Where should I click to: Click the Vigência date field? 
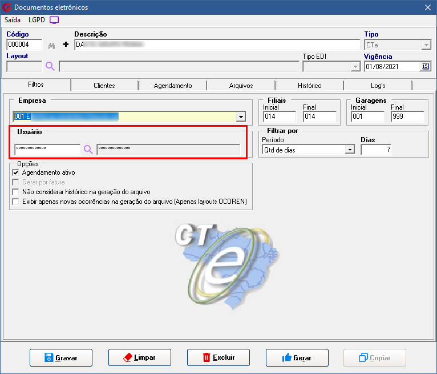pos(393,66)
